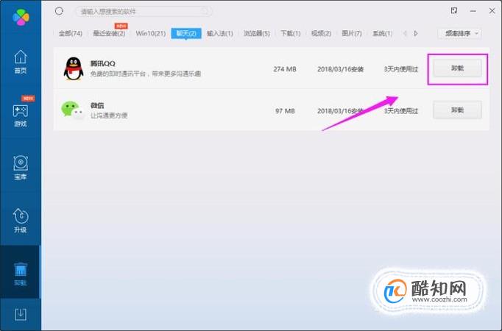Screen dimensions: 502x331
Task: Click 腾讯QQ's 2018/03/16 install date
Action: (340, 69)
